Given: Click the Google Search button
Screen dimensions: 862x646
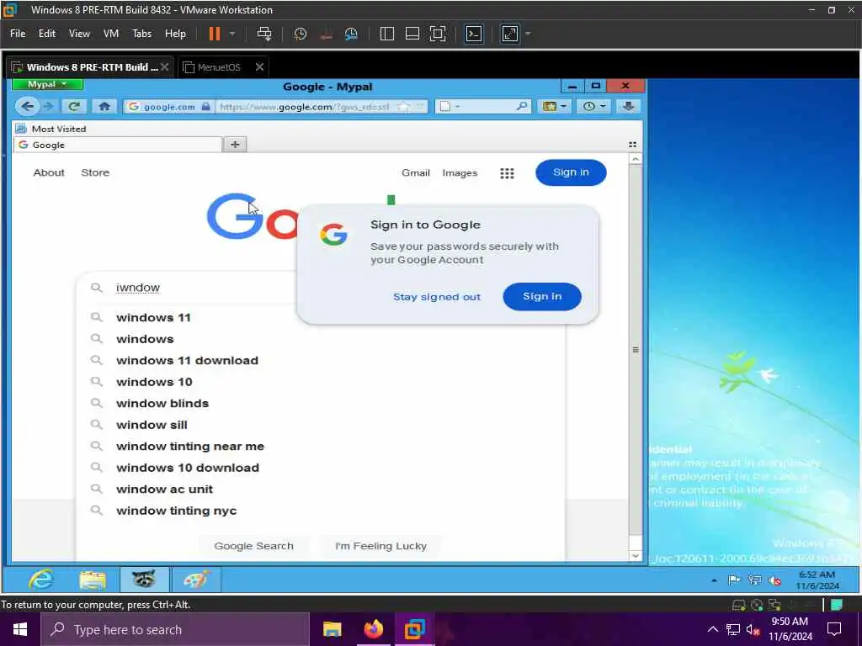Looking at the screenshot, I should click(x=253, y=546).
